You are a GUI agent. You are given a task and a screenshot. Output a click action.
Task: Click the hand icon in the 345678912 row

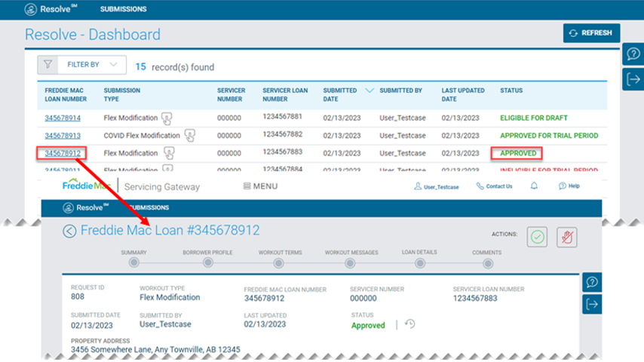pyautogui.click(x=169, y=153)
